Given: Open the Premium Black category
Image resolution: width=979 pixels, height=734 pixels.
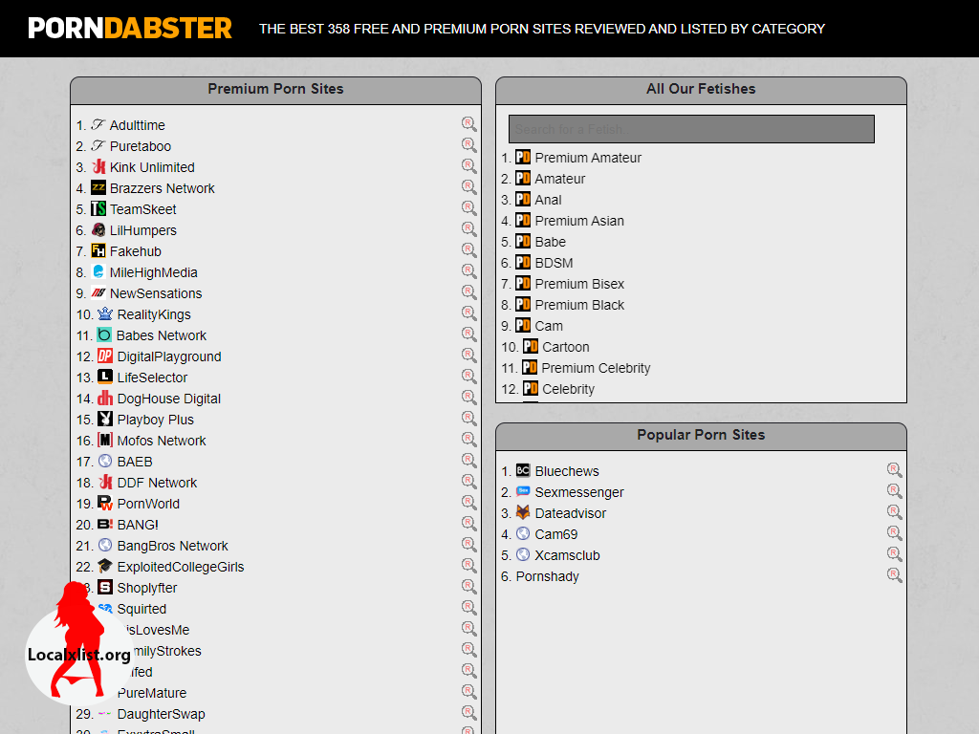Looking at the screenshot, I should pos(579,305).
